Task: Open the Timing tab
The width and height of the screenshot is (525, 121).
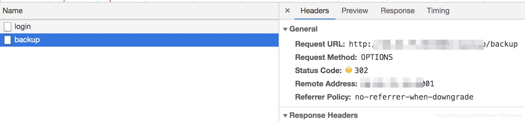Action: click(x=438, y=11)
